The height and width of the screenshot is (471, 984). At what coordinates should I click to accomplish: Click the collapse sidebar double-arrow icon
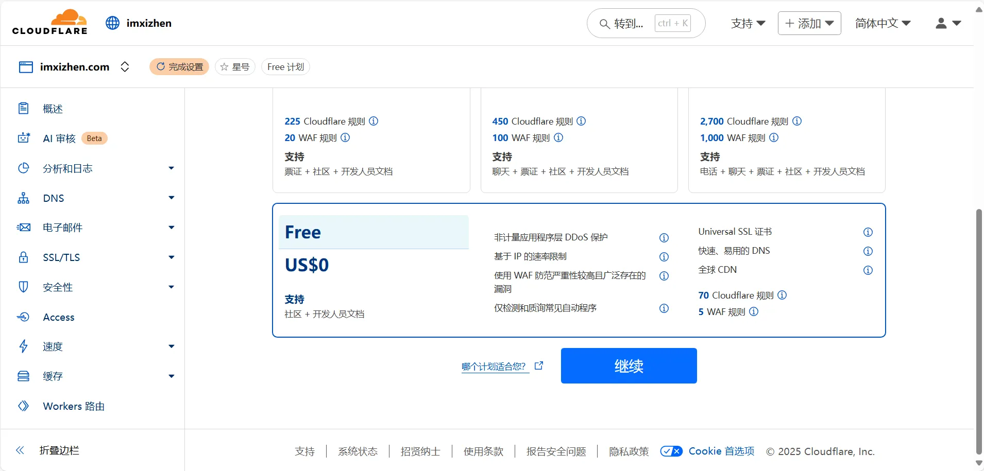coord(20,450)
